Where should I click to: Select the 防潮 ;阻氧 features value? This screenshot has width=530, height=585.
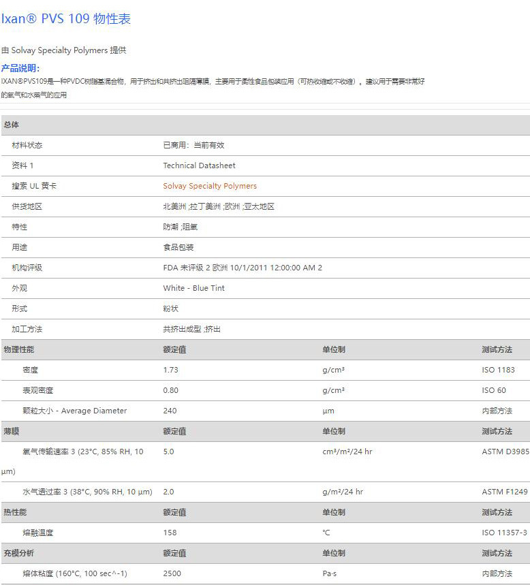(181, 227)
